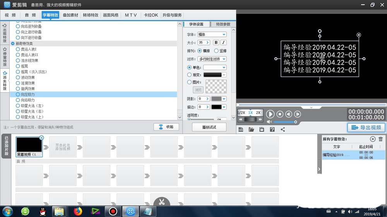Remove the 黑幕视频 clip with its X

coord(41,138)
